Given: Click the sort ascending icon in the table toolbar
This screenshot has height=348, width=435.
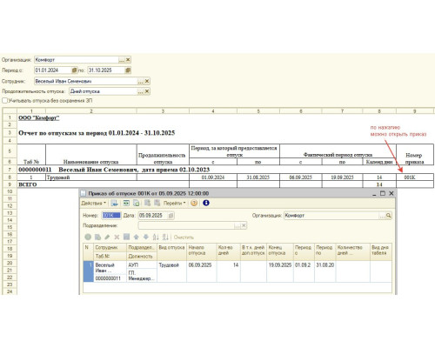Looking at the screenshot, I should click(156, 237).
